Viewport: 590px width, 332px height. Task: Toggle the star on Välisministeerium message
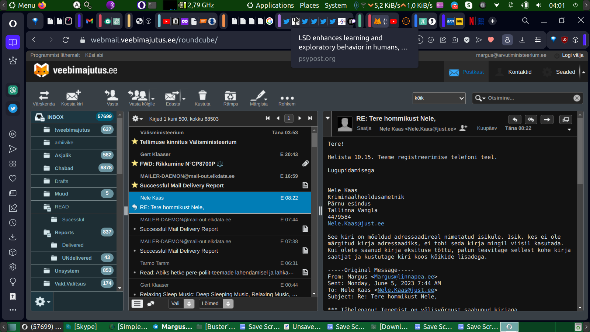click(135, 142)
